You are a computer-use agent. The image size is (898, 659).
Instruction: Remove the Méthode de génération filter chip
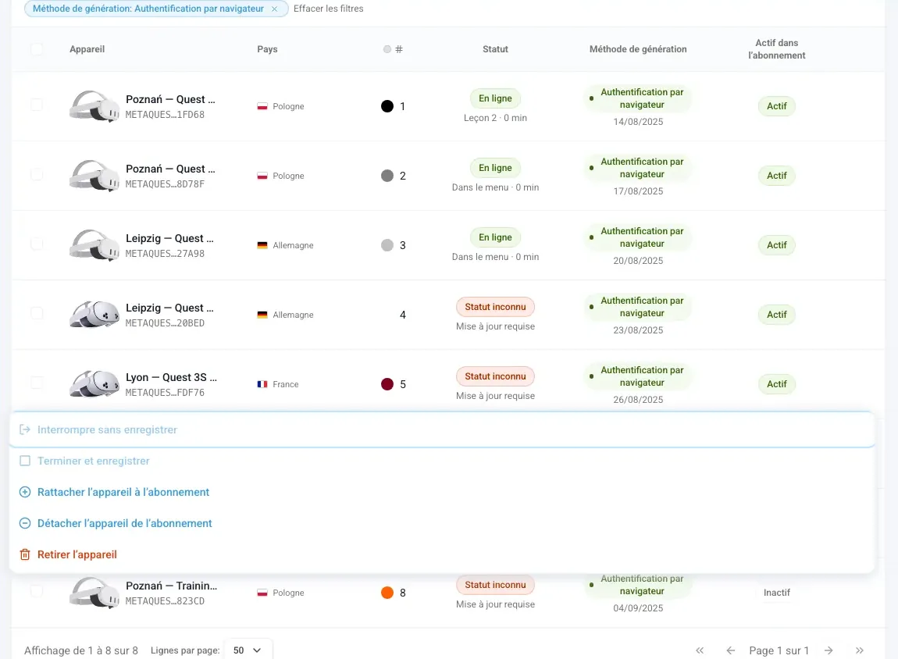(274, 9)
